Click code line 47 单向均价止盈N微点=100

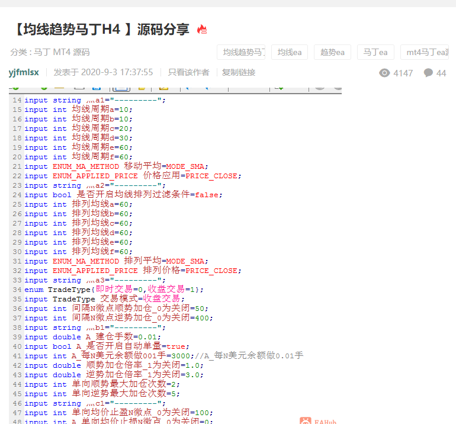pyautogui.click(x=118, y=413)
